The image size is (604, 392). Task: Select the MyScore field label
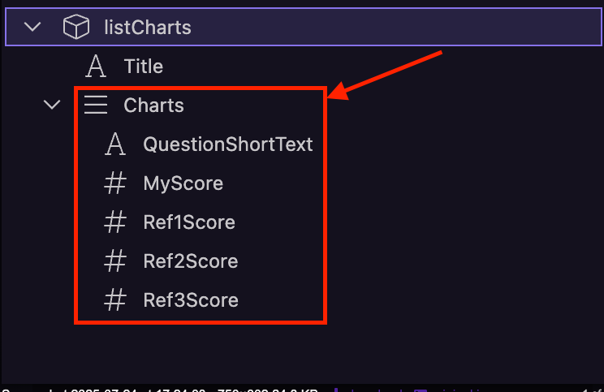point(183,183)
